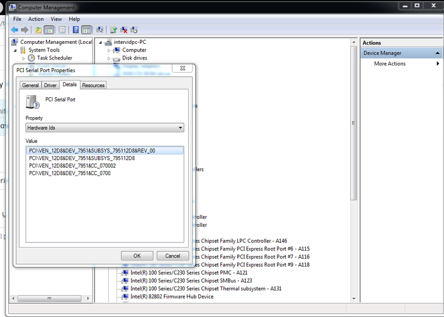The height and width of the screenshot is (317, 444).
Task: Click the blue Help toolbar icon
Action: pyautogui.click(x=74, y=30)
